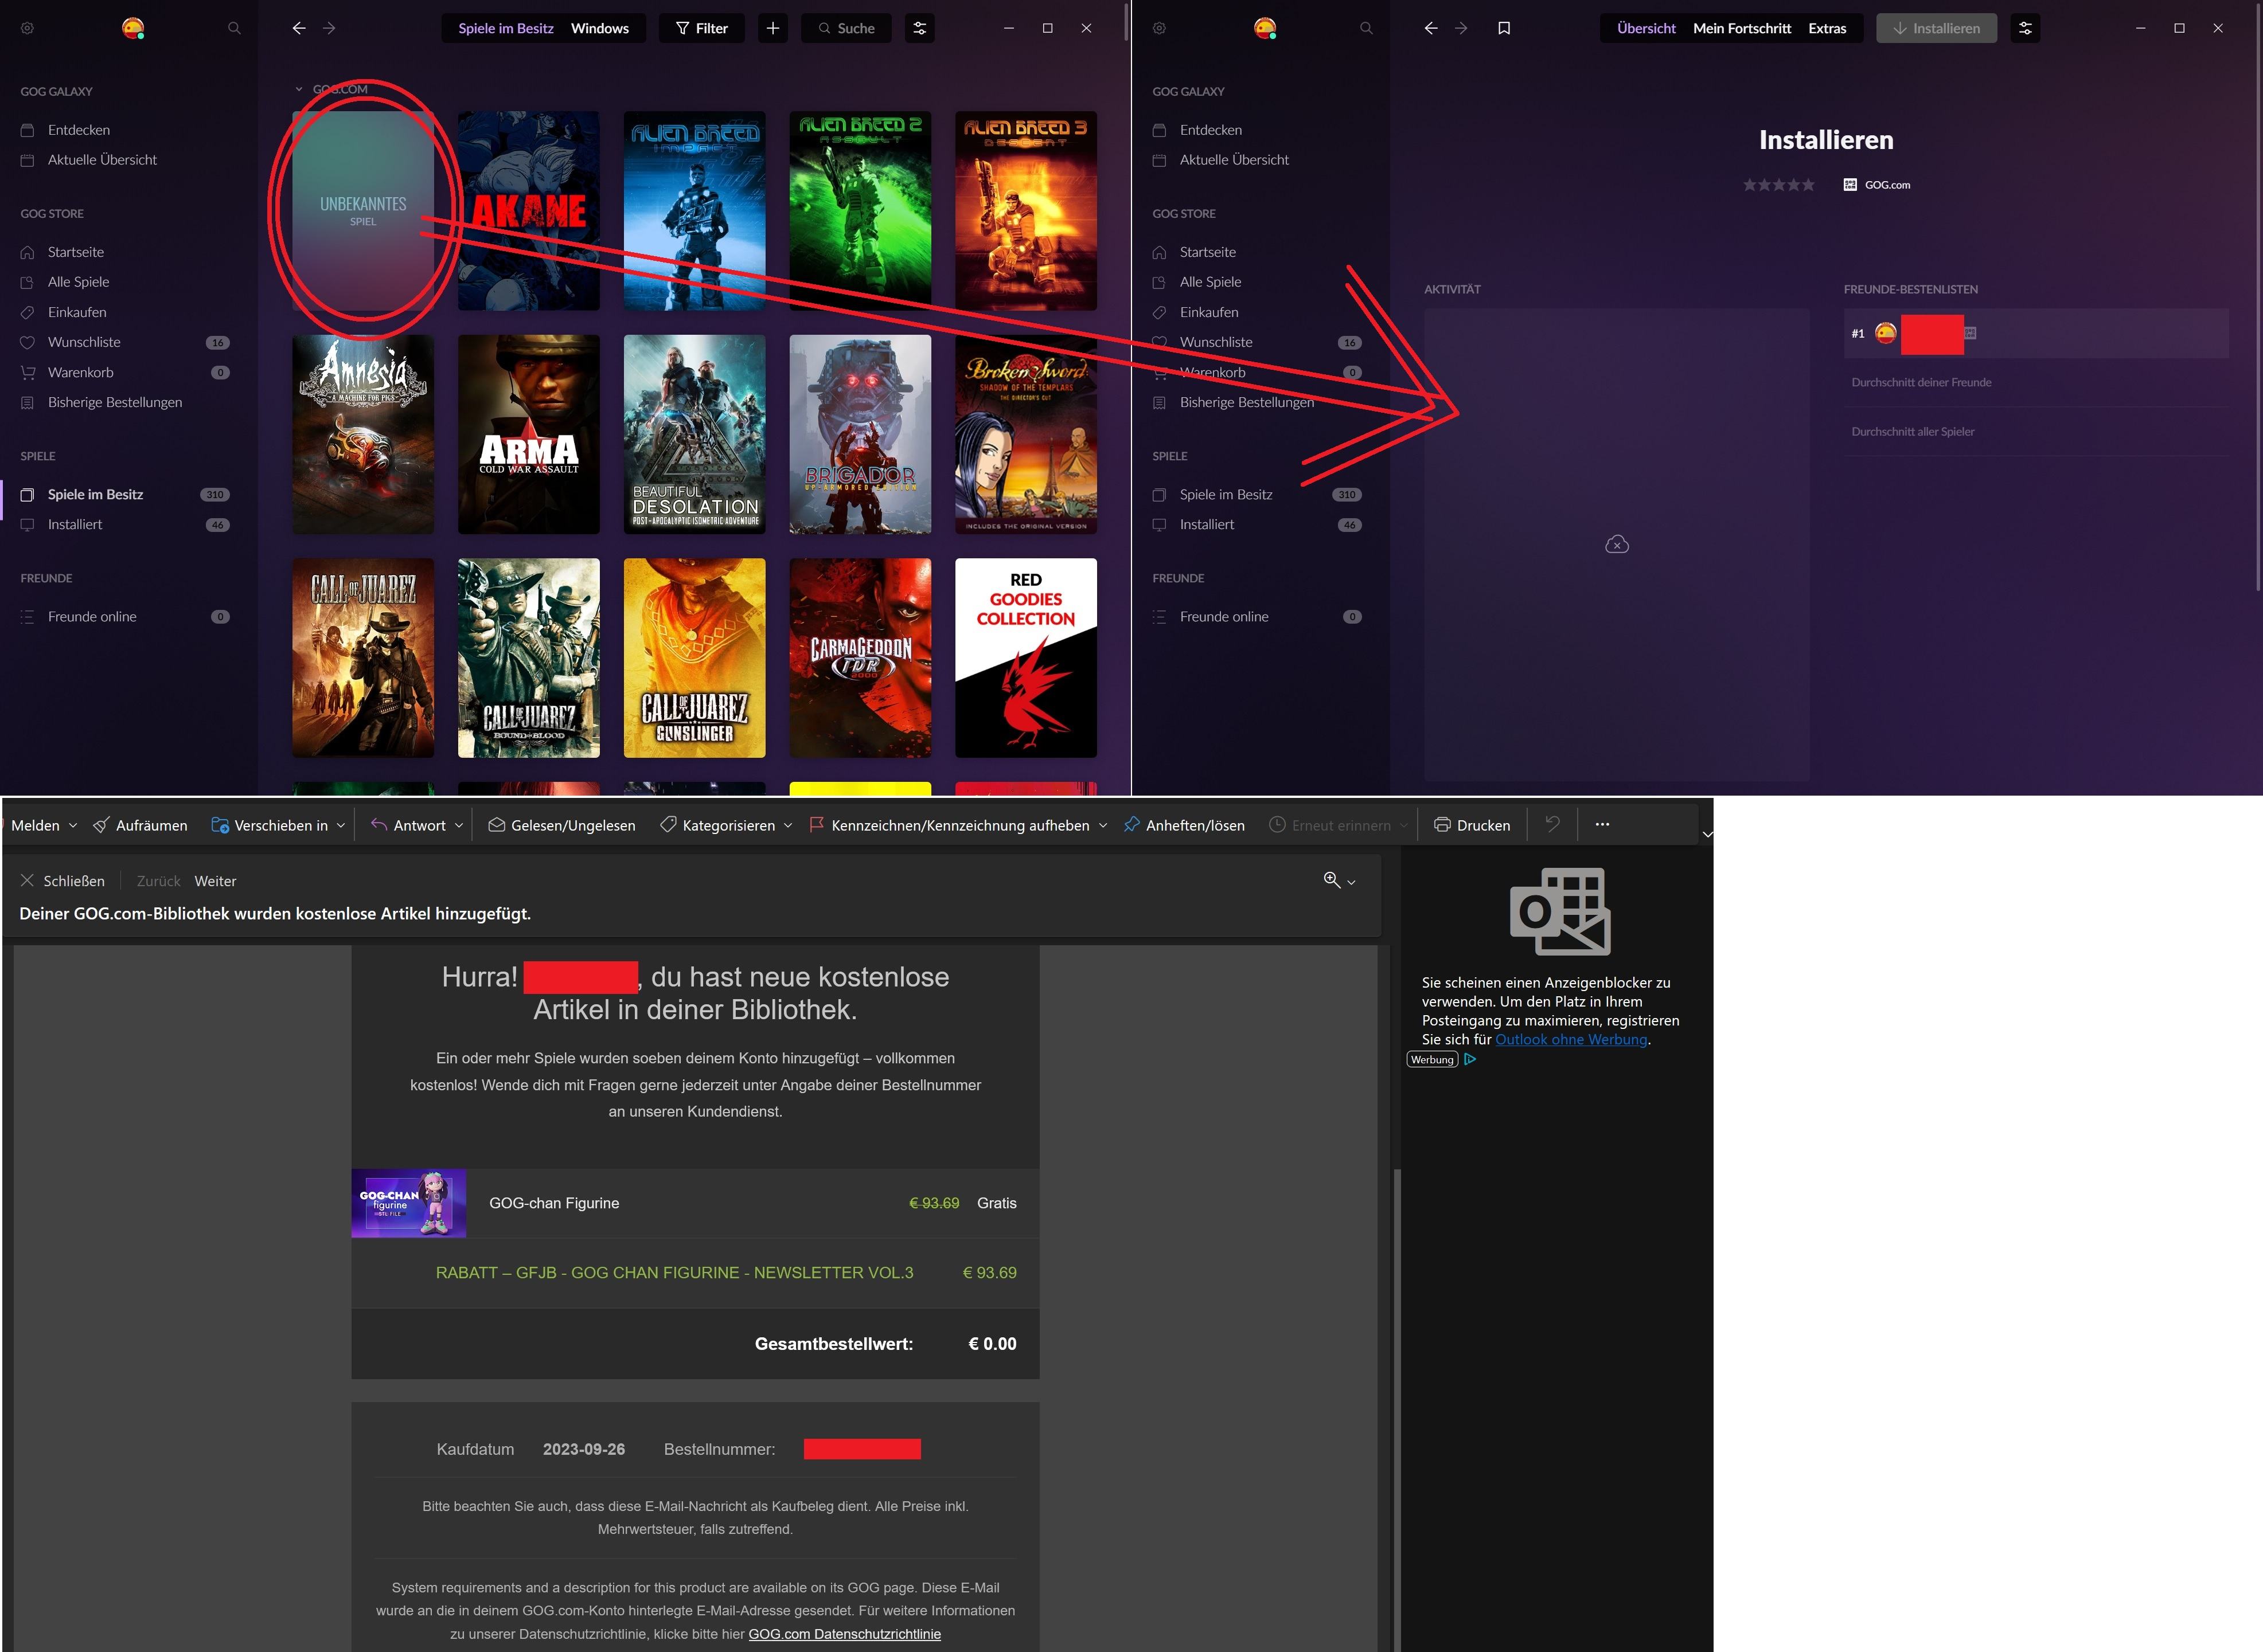
Task: Click sidebar search icon in left GOG window
Action: point(234,28)
